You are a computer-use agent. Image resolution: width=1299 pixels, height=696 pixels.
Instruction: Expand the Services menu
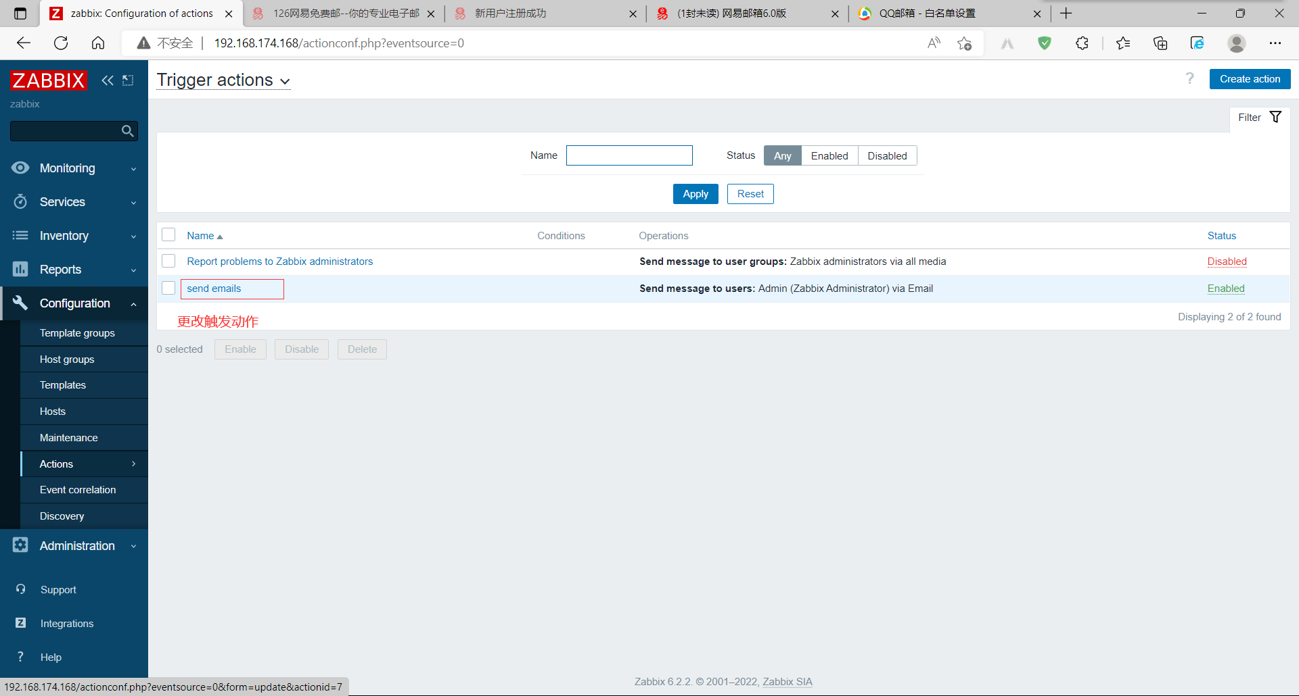133,203
